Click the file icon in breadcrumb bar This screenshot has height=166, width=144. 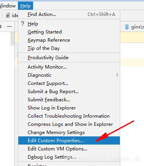pos(8,15)
